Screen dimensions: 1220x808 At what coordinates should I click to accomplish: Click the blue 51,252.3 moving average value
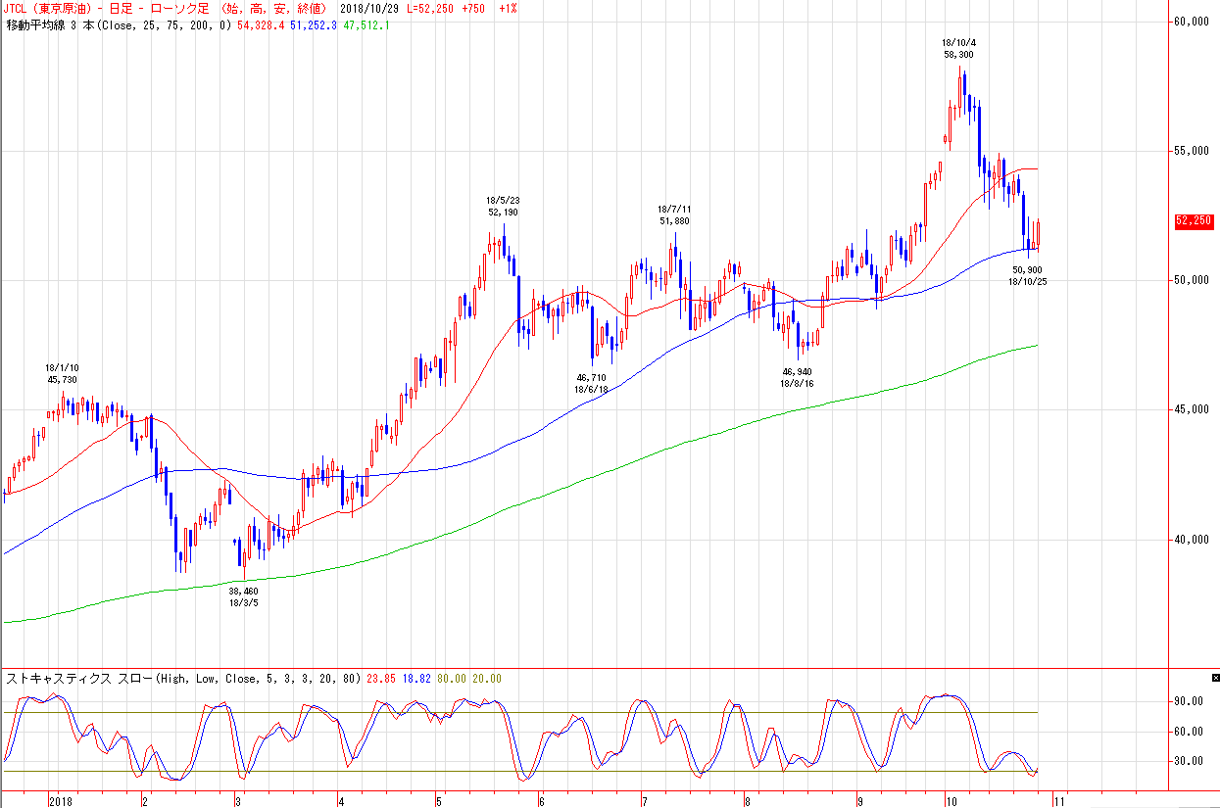pos(314,24)
